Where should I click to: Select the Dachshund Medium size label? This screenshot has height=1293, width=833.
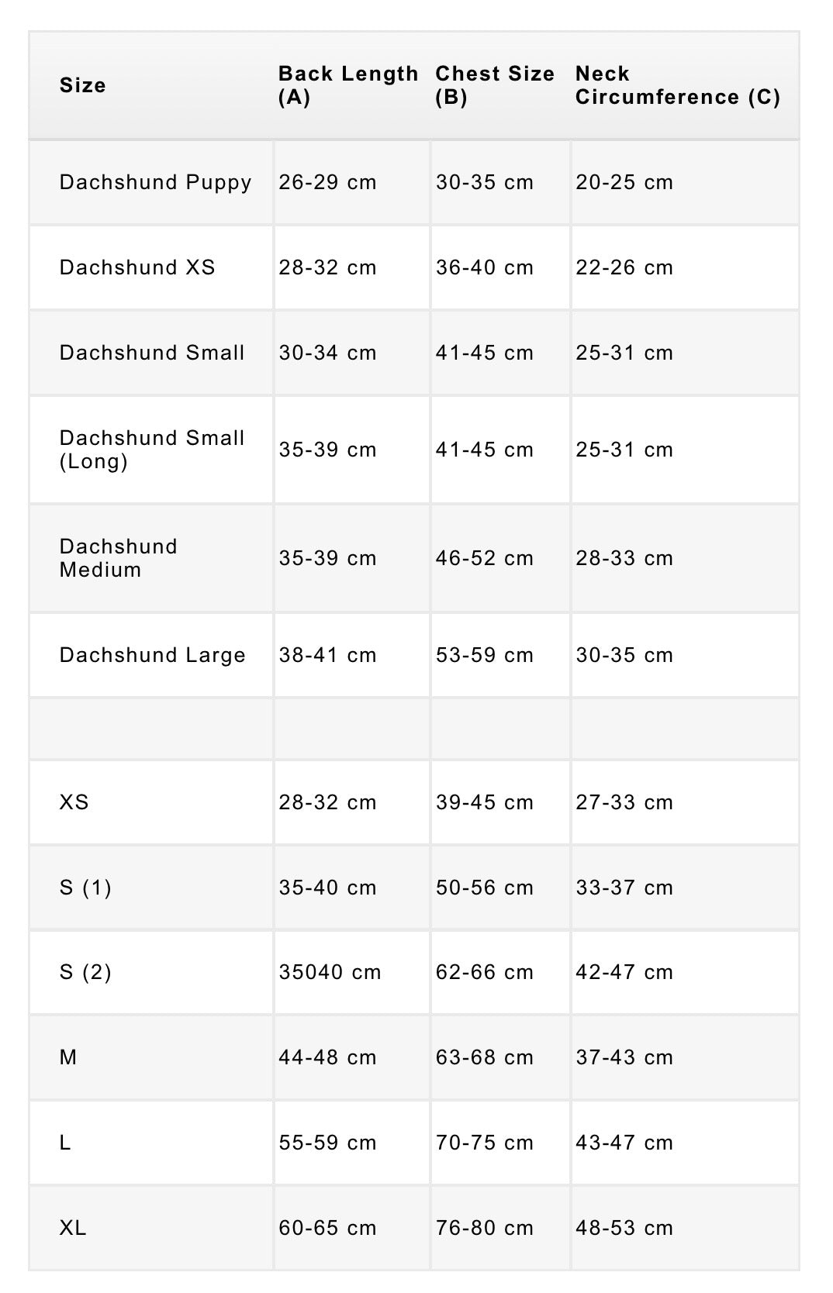tap(119, 558)
